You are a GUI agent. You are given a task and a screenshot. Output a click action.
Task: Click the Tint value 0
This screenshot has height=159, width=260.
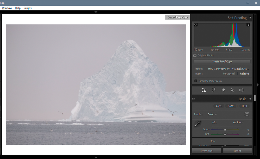(x=248, y=134)
